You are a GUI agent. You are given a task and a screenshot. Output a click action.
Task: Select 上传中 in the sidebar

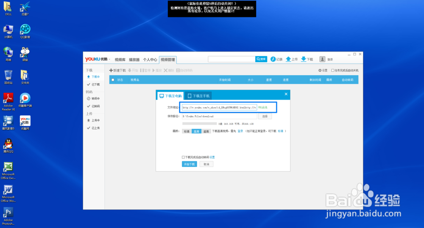tap(94, 120)
